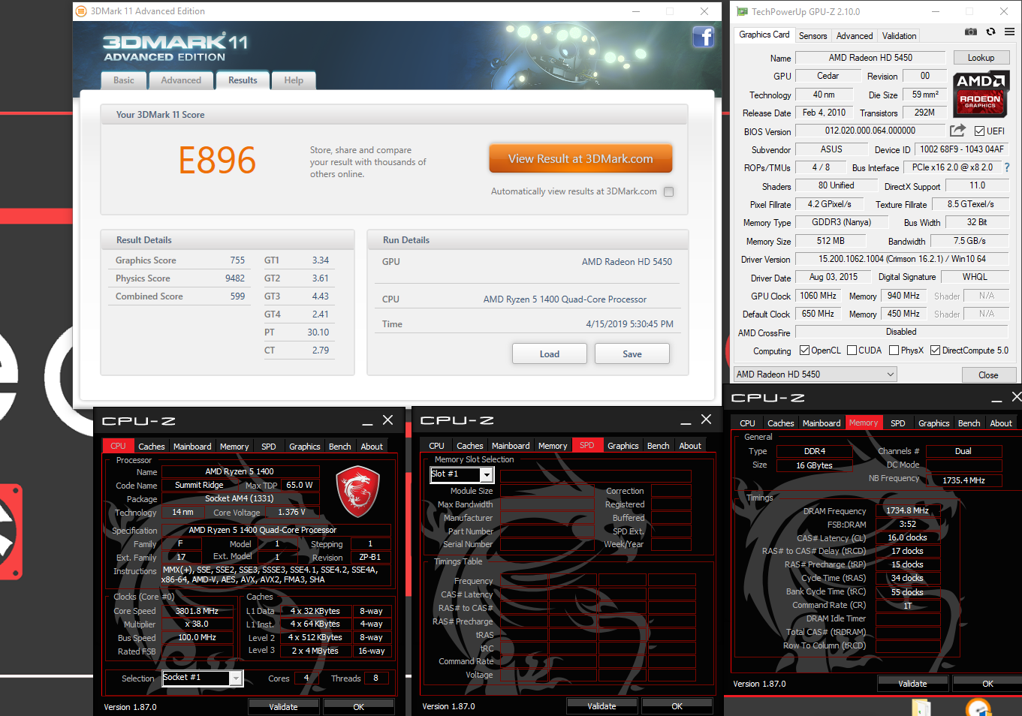Click OK in the CPU-tab CPU-Z window

[x=359, y=707]
